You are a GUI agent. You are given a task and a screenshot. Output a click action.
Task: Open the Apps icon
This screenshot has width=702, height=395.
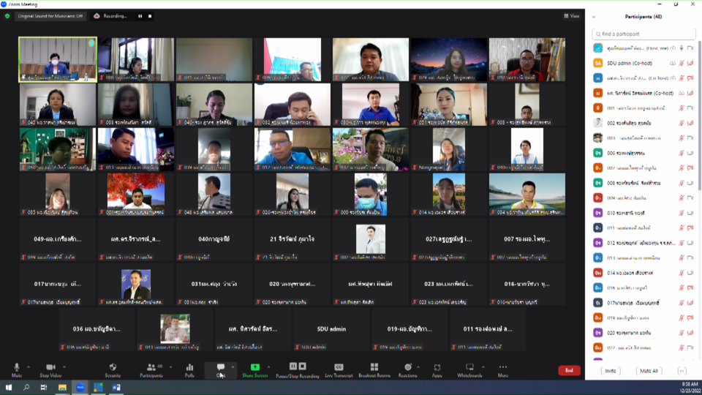pos(437,367)
